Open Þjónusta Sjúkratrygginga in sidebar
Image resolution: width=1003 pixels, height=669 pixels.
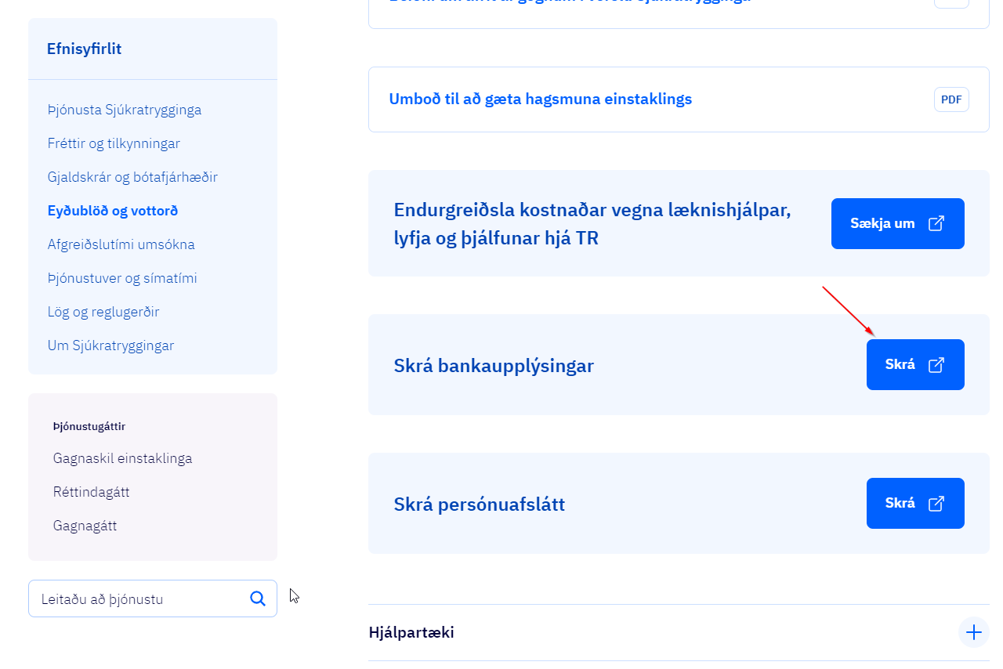[x=125, y=110]
